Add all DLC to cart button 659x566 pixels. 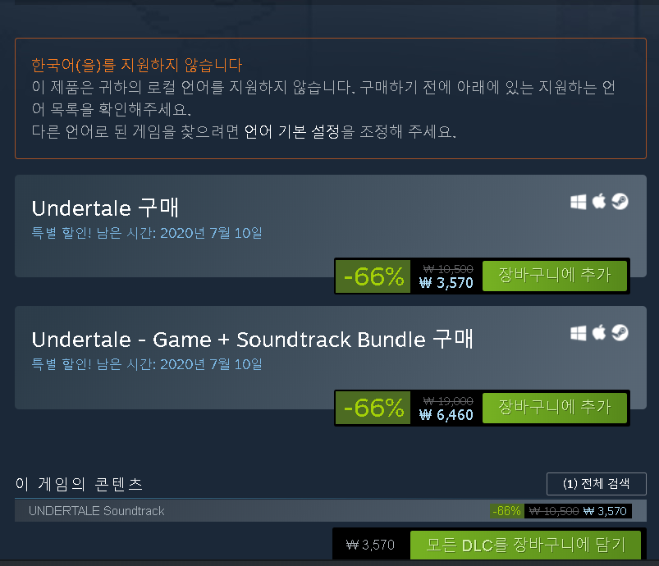(x=525, y=545)
